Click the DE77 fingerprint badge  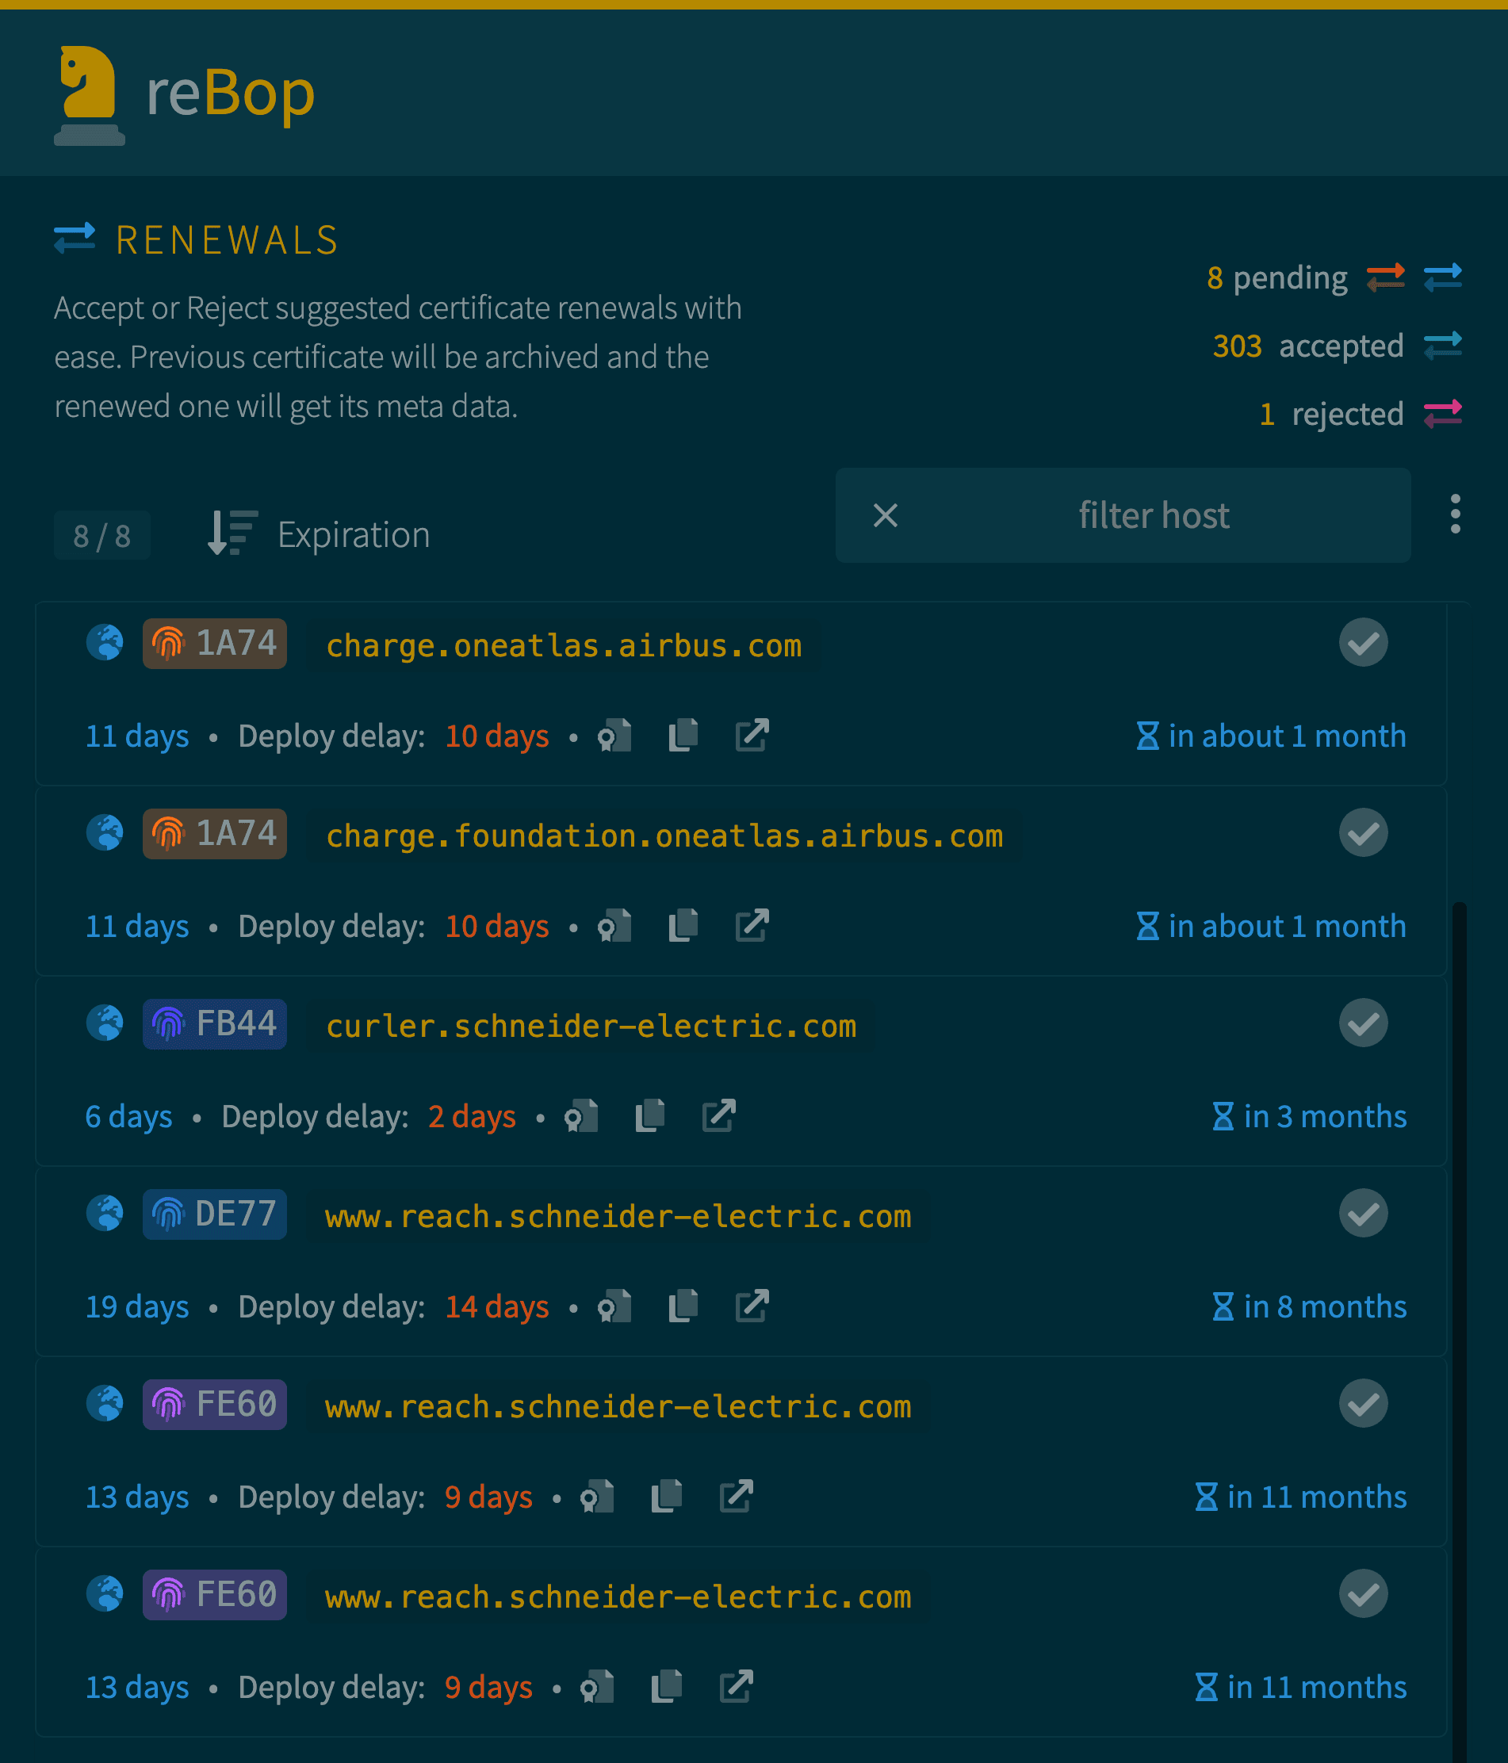(x=214, y=1214)
